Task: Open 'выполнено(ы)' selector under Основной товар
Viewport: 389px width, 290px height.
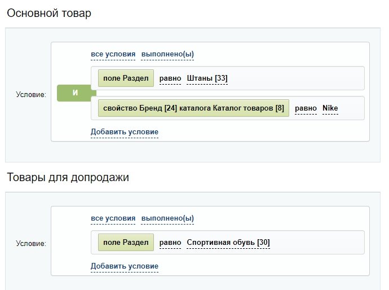Action: [167, 54]
